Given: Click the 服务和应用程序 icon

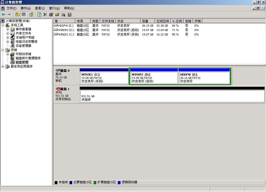Looking at the screenshot, I should click(x=8, y=67).
